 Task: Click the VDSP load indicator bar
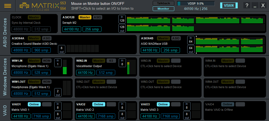[196, 4]
